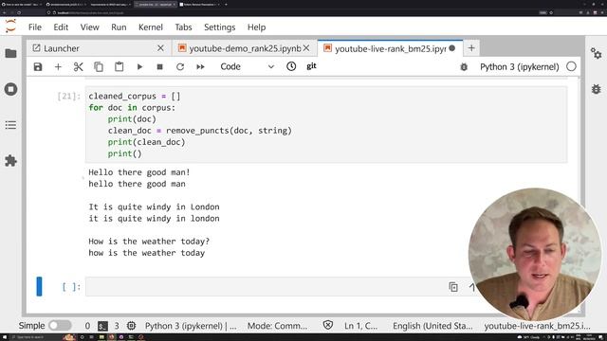Image resolution: width=607 pixels, height=341 pixels.
Task: Restart the kernel
Action: pos(180,67)
